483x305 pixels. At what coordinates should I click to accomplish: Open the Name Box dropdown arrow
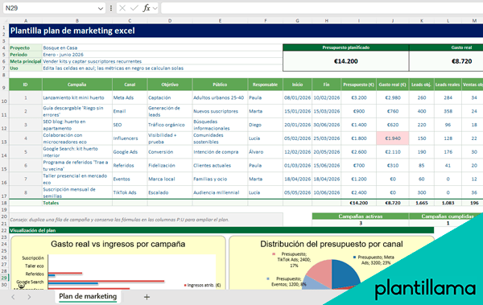(x=101, y=8)
